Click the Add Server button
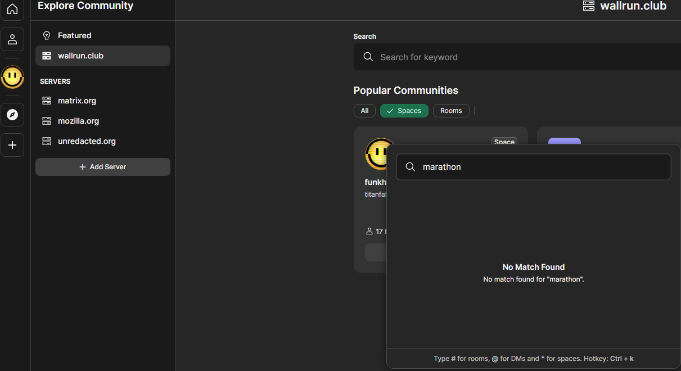Screen dimensions: 681x371 tap(103, 167)
